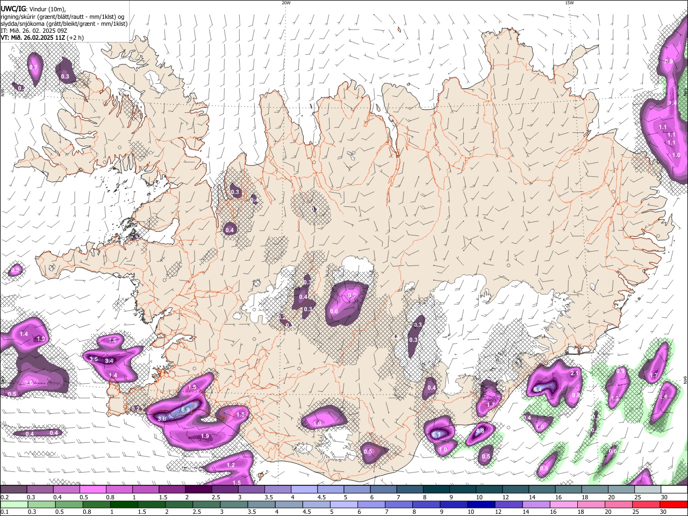Click the 3.5 value on the map
Viewport: 688px width, 516px height.
tap(94, 359)
